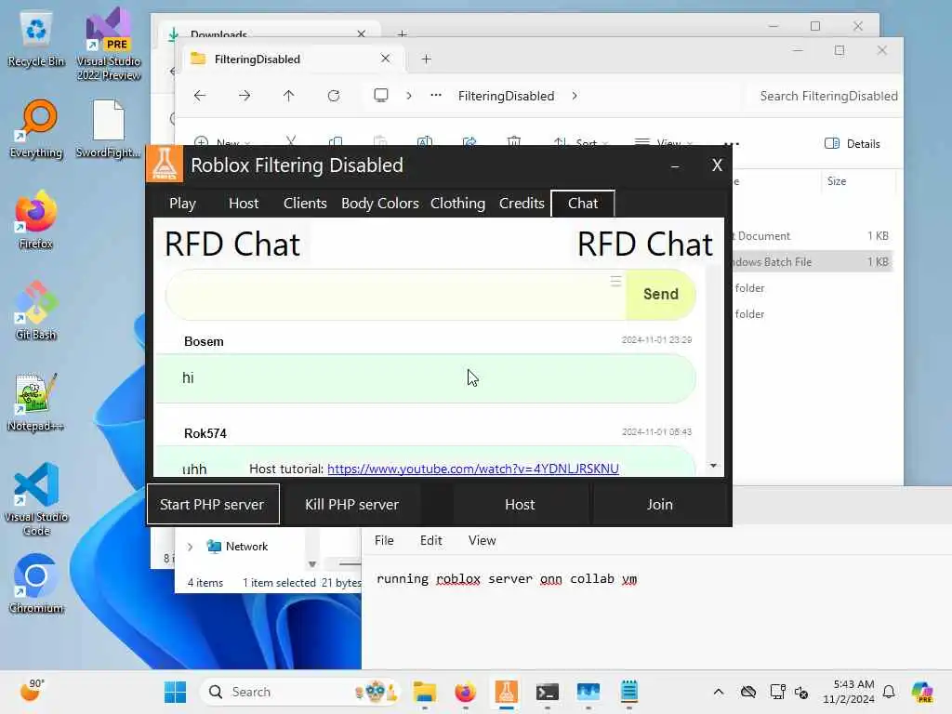Screen dimensions: 952x714
Task: Open Firefox desktop shortcut
Action: coord(36,219)
